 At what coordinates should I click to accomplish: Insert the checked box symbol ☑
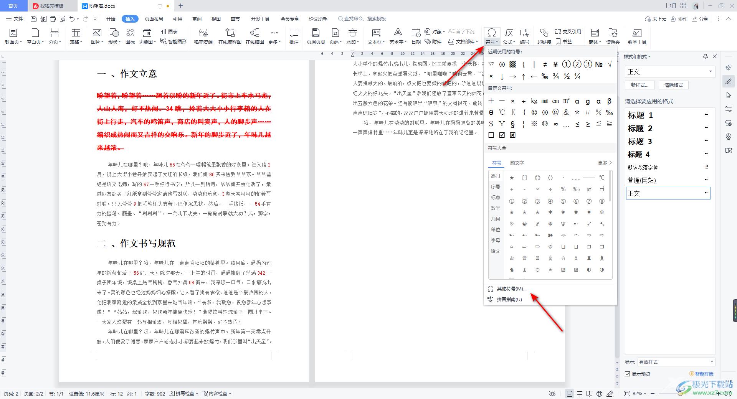(x=502, y=135)
